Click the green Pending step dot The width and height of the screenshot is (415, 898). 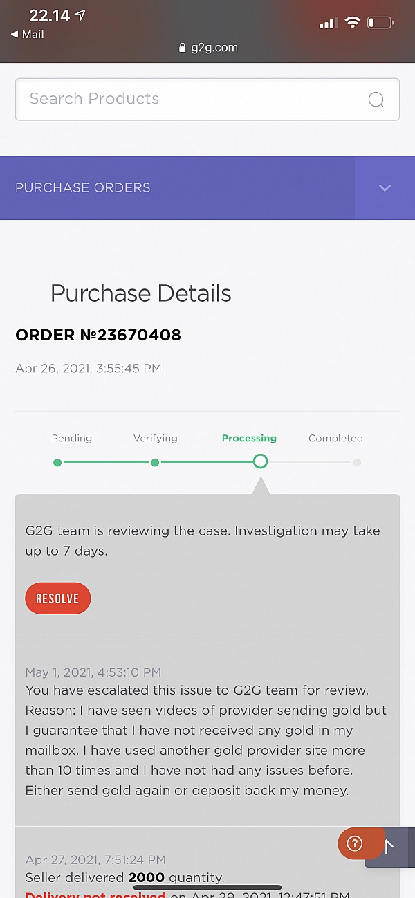[57, 462]
